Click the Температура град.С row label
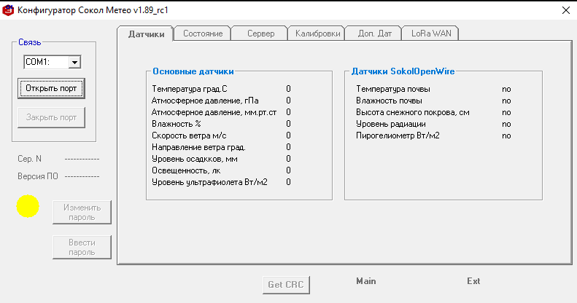Image resolution: width=577 pixels, height=303 pixels. coord(190,89)
